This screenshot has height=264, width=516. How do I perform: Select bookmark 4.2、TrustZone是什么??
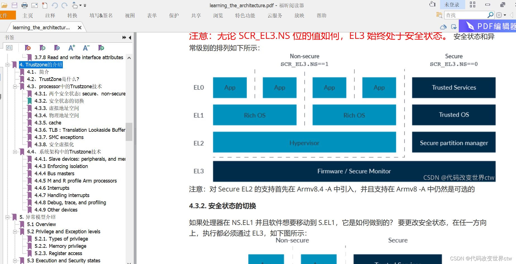coord(53,79)
